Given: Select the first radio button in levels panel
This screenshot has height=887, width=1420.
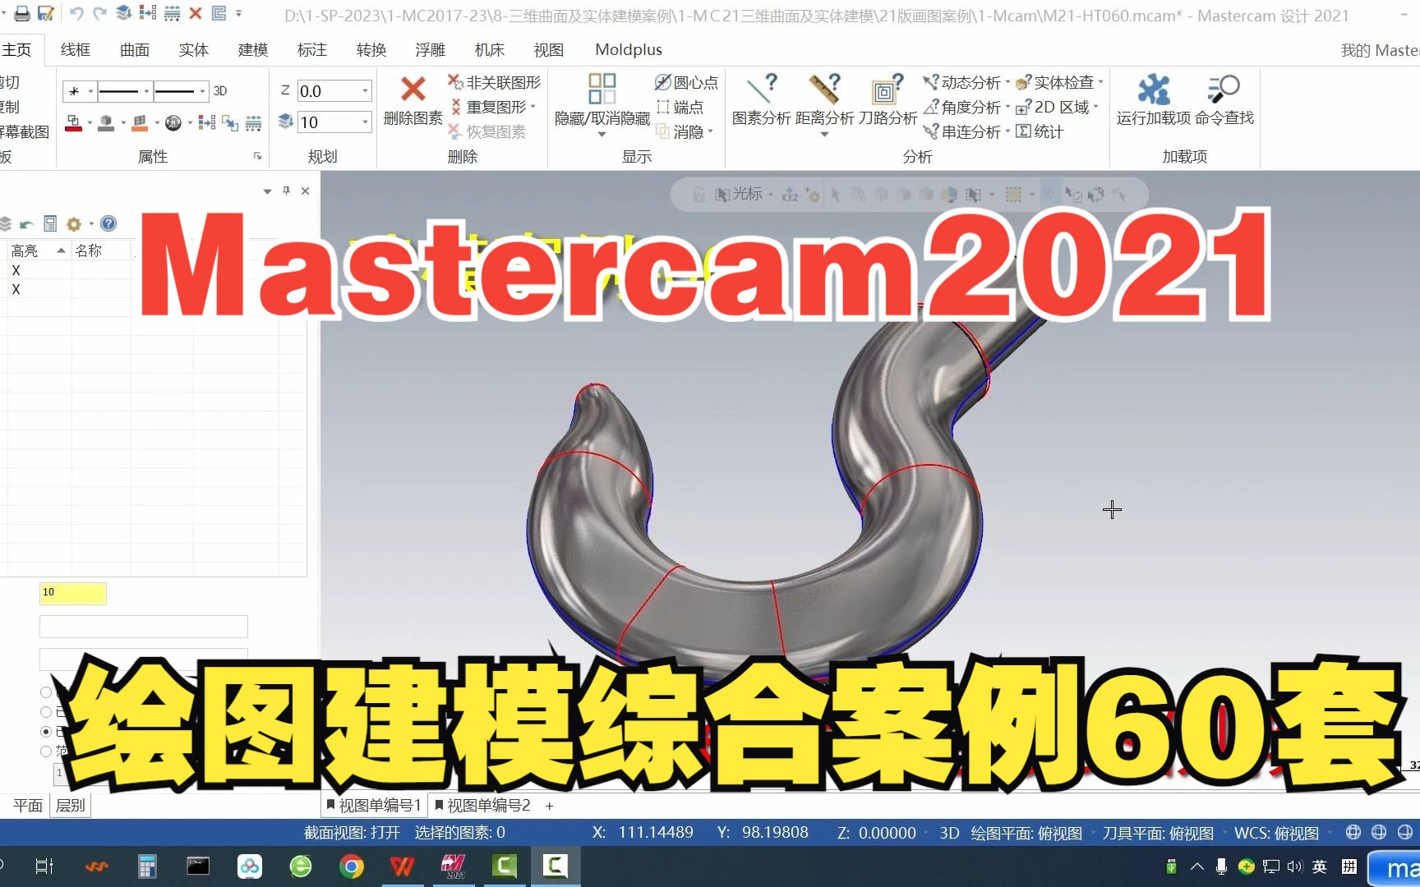Looking at the screenshot, I should point(46,692).
